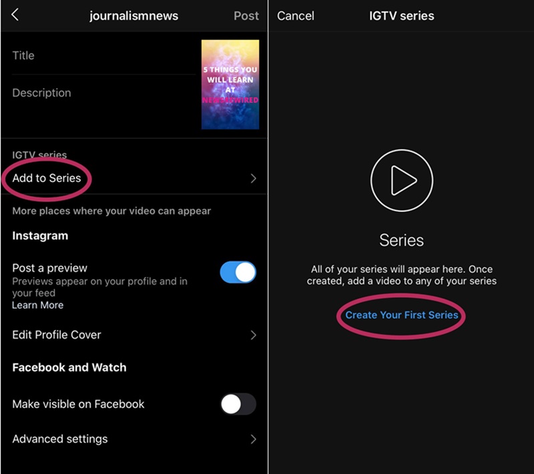Screen dimensions: 534x474
Task: Open Edit Profile Cover option
Action: click(134, 335)
